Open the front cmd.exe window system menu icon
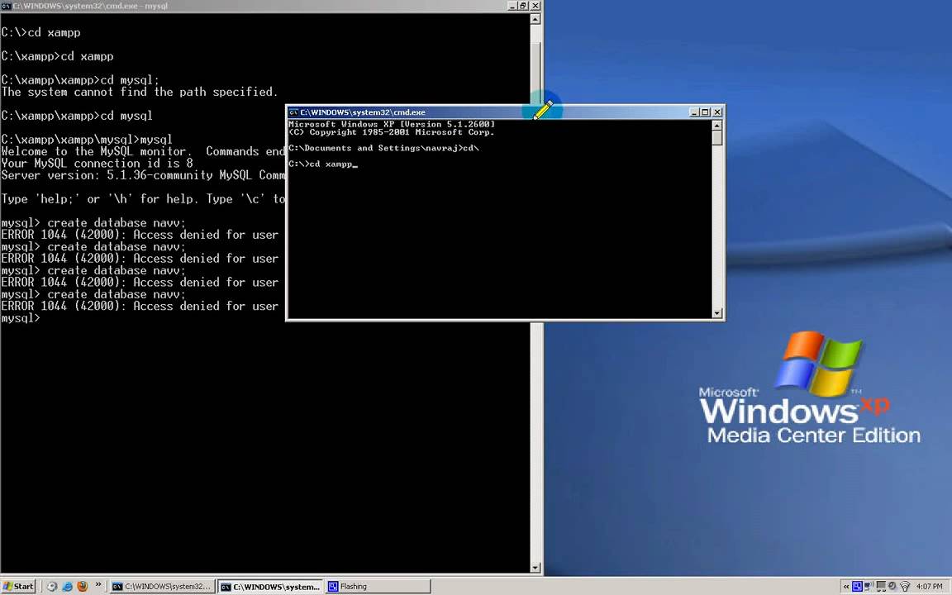Viewport: 952px width, 595px height. click(293, 112)
